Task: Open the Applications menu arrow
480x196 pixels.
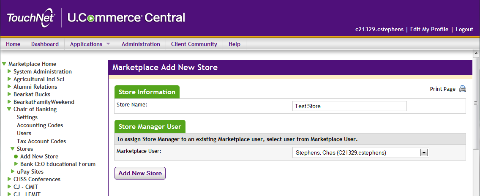Action: click(108, 44)
